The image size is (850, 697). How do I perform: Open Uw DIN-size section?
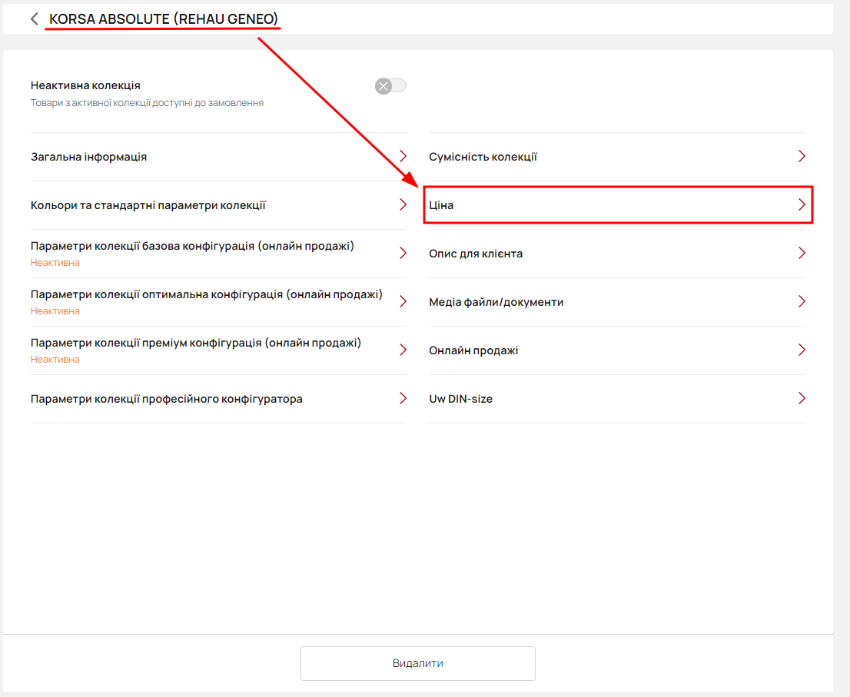[617, 399]
